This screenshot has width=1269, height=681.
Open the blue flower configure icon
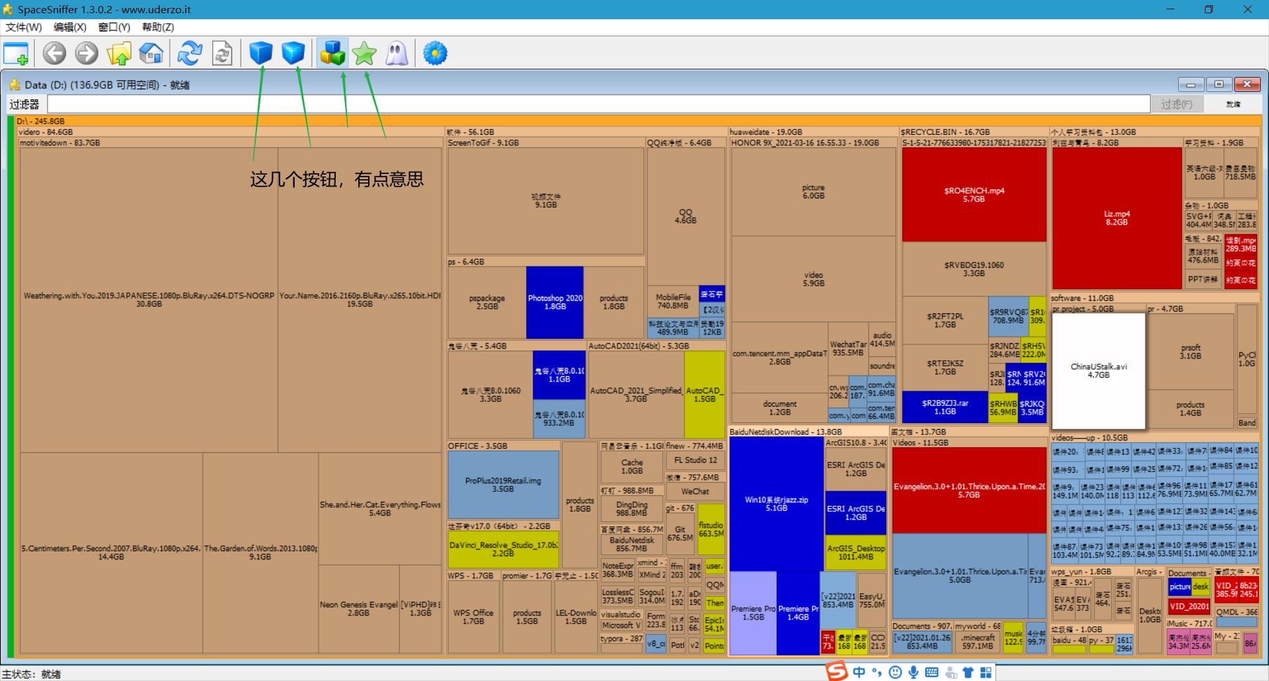435,54
